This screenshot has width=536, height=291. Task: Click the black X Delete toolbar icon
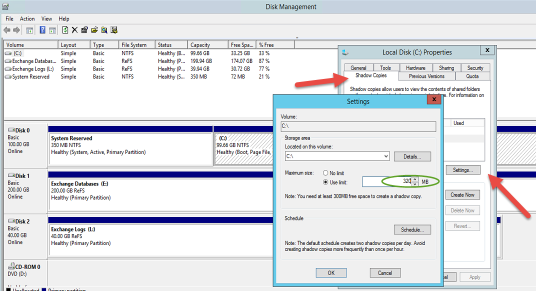click(x=74, y=30)
